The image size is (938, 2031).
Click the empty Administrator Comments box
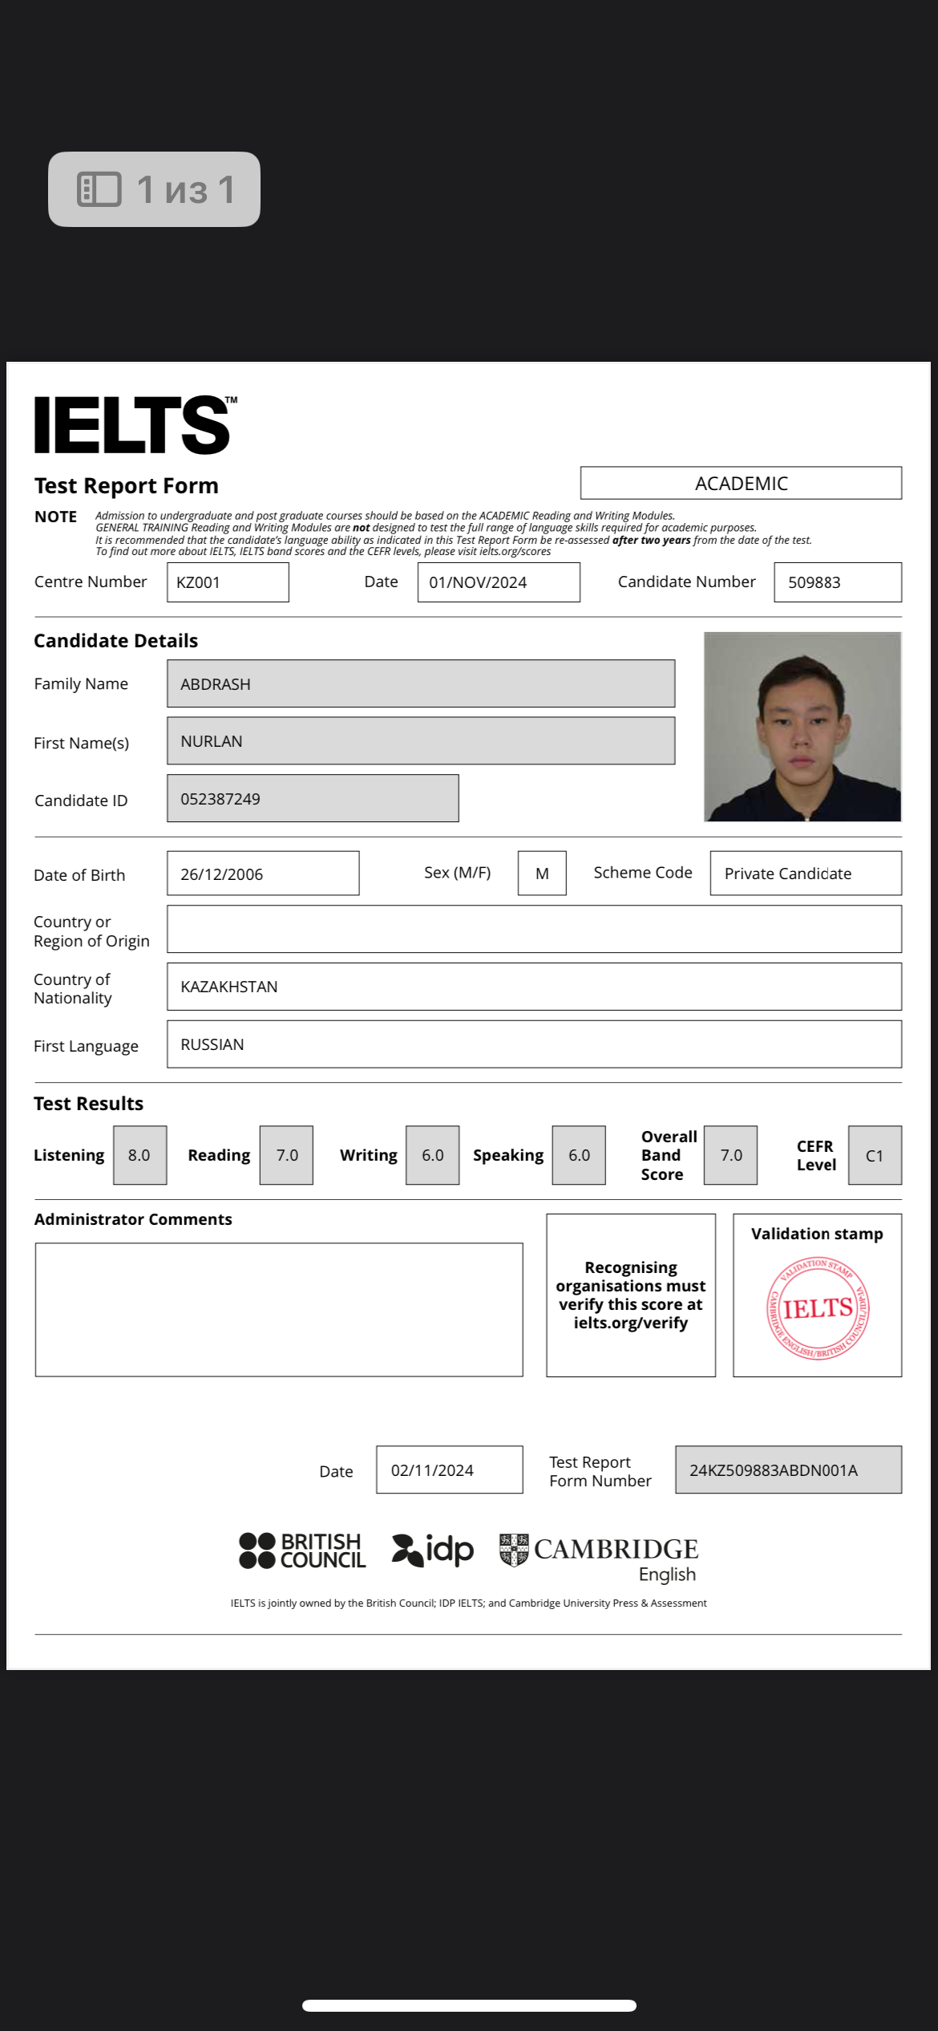(279, 1309)
